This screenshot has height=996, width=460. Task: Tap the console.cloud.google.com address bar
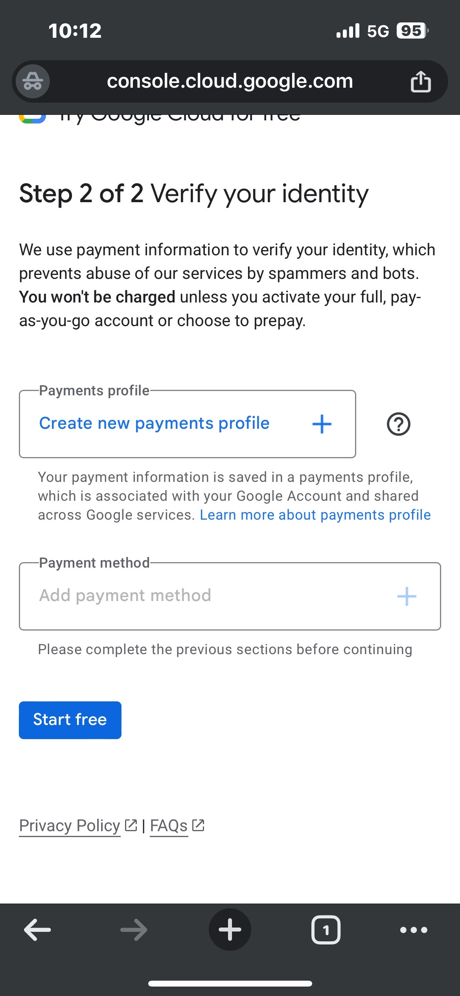[x=230, y=81]
